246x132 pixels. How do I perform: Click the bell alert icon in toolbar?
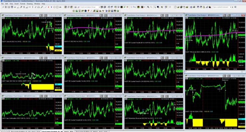[x=204, y=7]
